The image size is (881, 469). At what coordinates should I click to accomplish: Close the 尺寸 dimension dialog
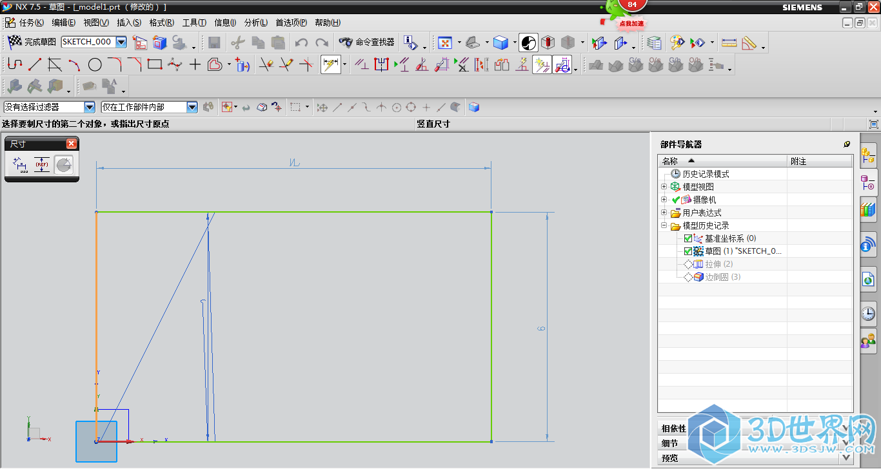click(72, 144)
